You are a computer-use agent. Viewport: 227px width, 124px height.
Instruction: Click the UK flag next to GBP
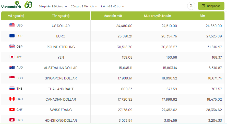[x=12, y=46]
